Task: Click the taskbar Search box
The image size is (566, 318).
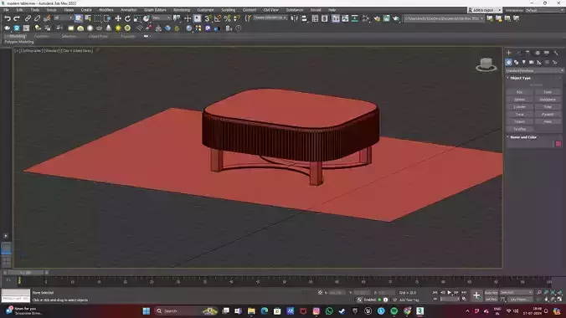Action: coord(186,310)
